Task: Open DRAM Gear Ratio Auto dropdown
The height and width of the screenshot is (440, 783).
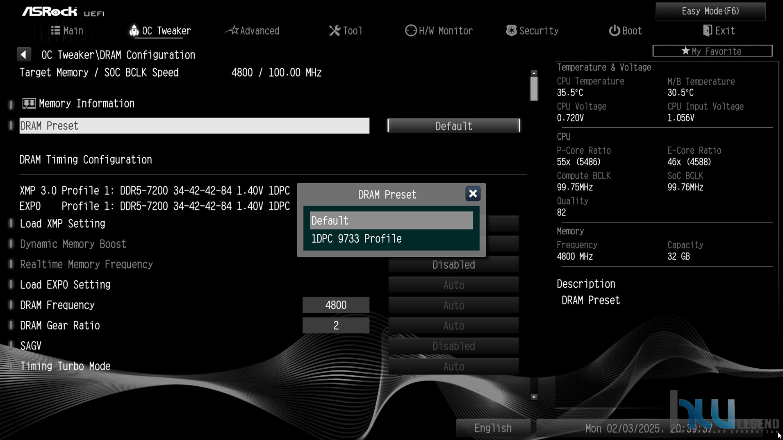Action: point(453,326)
